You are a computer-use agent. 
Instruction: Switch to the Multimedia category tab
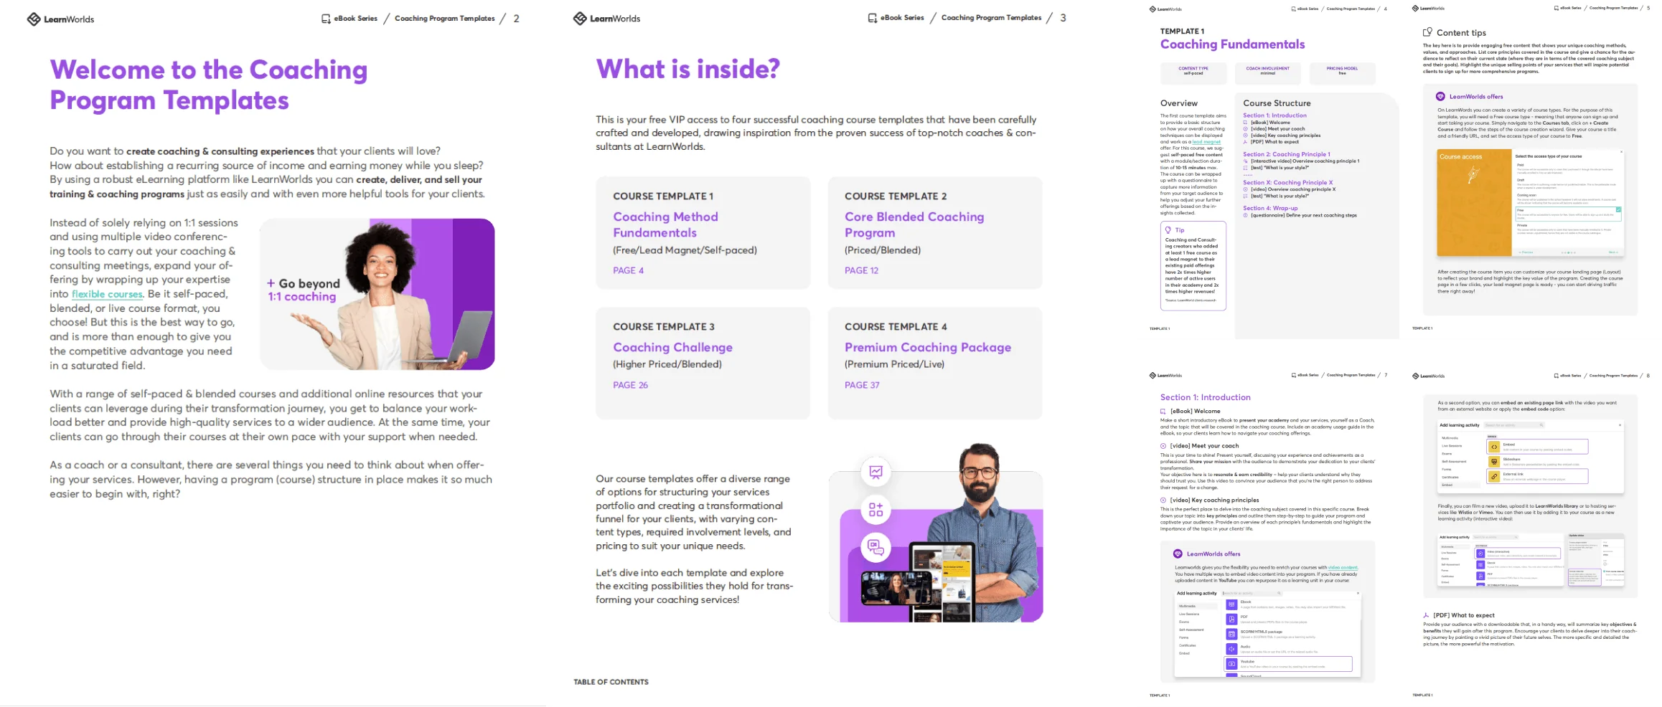1187,606
